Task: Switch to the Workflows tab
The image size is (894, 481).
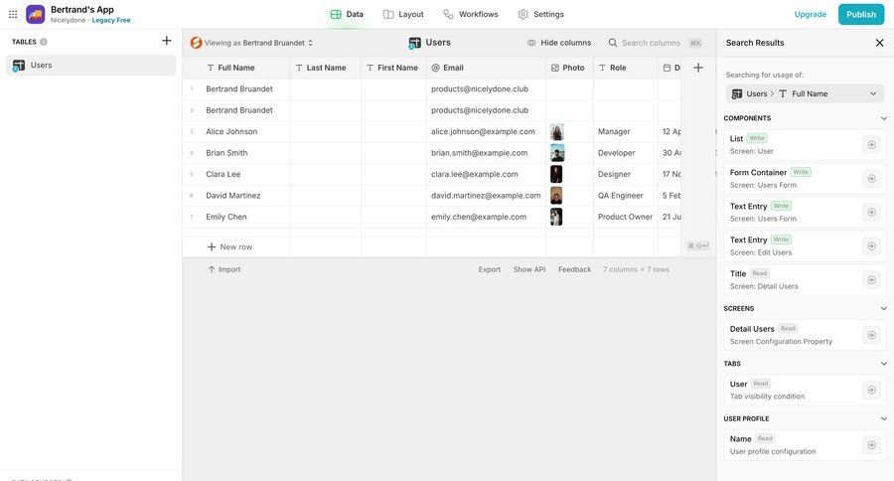Action: point(470,14)
